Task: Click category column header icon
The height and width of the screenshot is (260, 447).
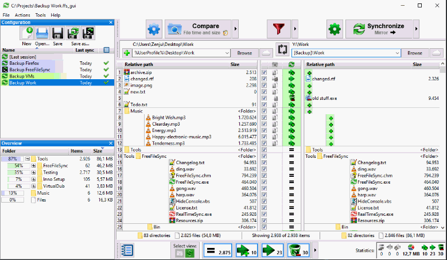Action: [275, 64]
